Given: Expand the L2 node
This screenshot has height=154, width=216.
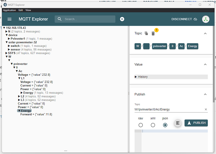Looking at the screenshot, I should point(19,96).
